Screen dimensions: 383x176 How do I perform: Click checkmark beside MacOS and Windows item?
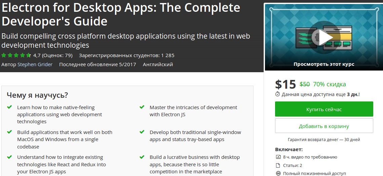[x=9, y=132]
